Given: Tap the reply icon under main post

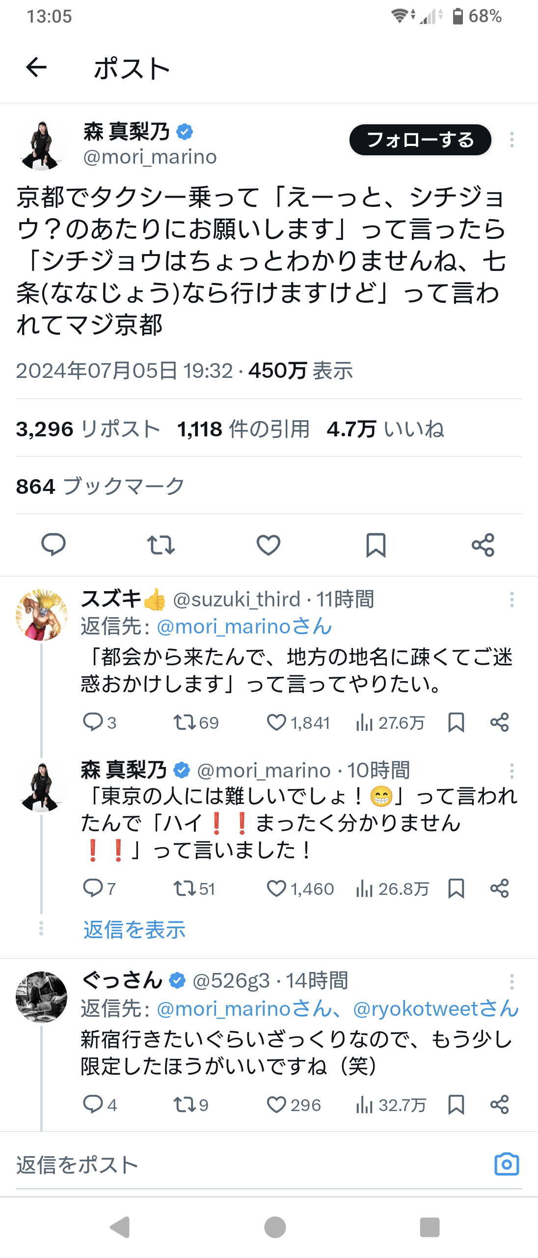Looking at the screenshot, I should (53, 544).
